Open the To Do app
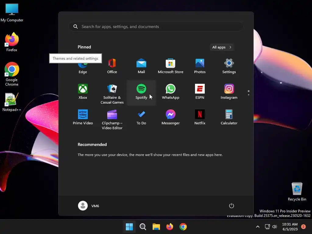Screen dimensions: 312x234 [141, 117]
